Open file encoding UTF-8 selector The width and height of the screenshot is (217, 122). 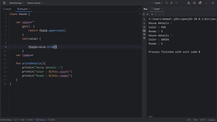(203, 120)
